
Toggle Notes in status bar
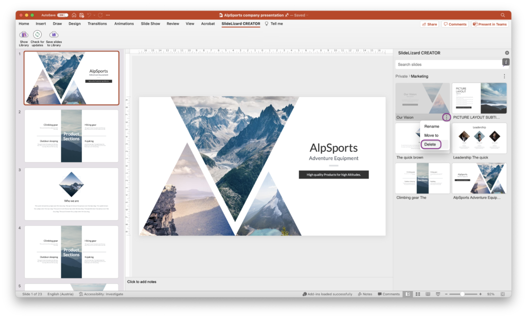tap(365, 294)
